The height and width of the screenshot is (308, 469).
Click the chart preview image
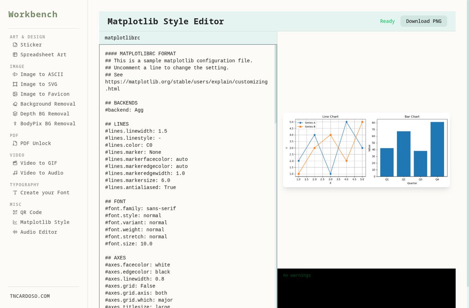(x=366, y=150)
